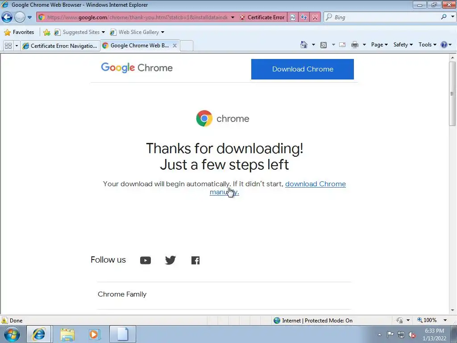Click the status bar warning icon
This screenshot has width=457, height=343.
(4, 320)
